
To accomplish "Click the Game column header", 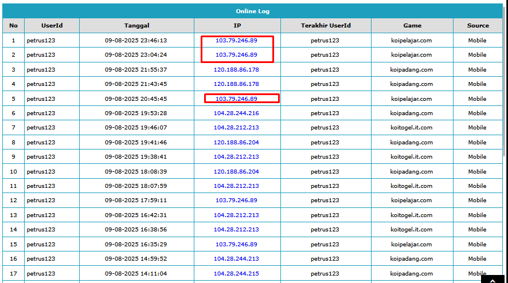I will 412,26.
